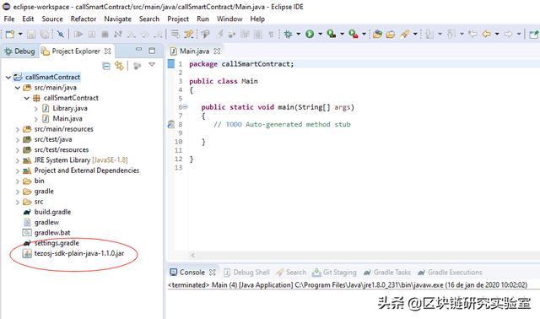This screenshot has width=540, height=319.
Task: Toggle Use Step Filters icon
Action: tap(189, 34)
